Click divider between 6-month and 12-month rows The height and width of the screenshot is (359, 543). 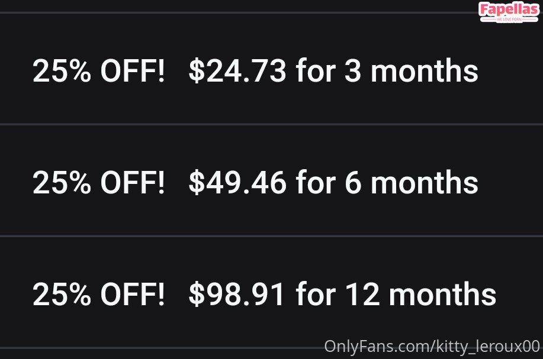[x=271, y=236]
